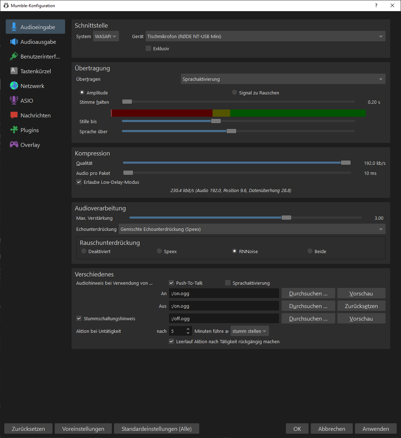401x438 pixels.
Task: Open the Gerät microphone dropdown
Action: 265,36
